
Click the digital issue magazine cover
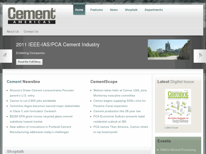click(x=178, y=107)
